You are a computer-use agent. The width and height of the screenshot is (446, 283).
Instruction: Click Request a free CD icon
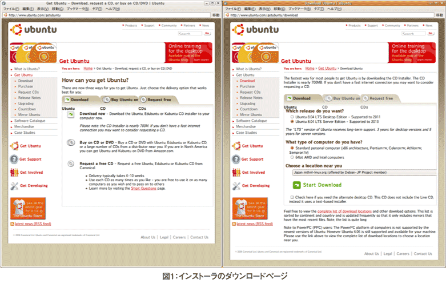tap(71, 164)
